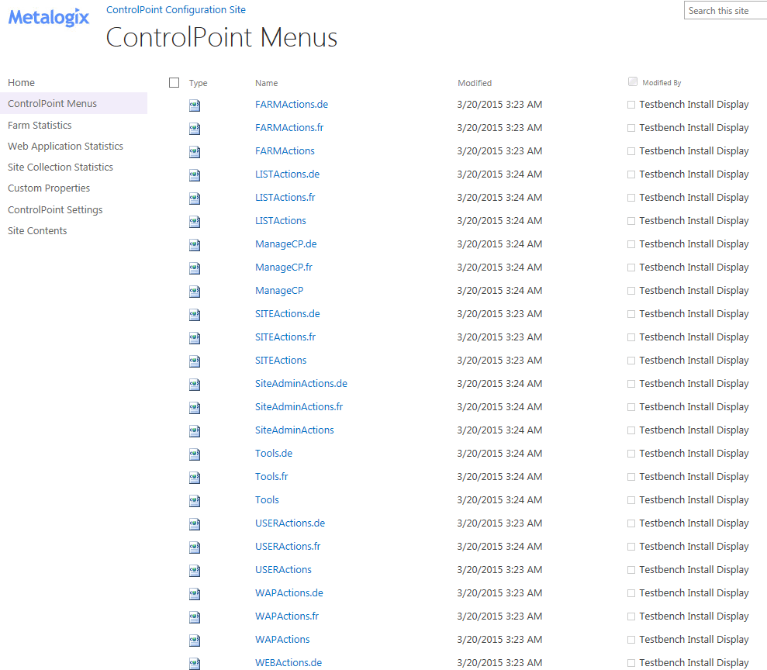The width and height of the screenshot is (767, 670).
Task: Navigate to the ControlPoint Configuration Site link
Action: pos(176,10)
